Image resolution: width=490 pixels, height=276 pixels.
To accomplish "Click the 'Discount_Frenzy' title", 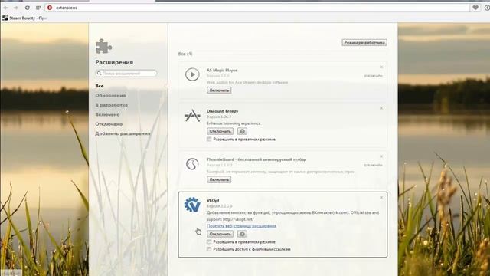I will (222, 111).
